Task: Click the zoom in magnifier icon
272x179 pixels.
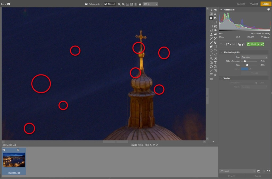Action: (x=119, y=4)
